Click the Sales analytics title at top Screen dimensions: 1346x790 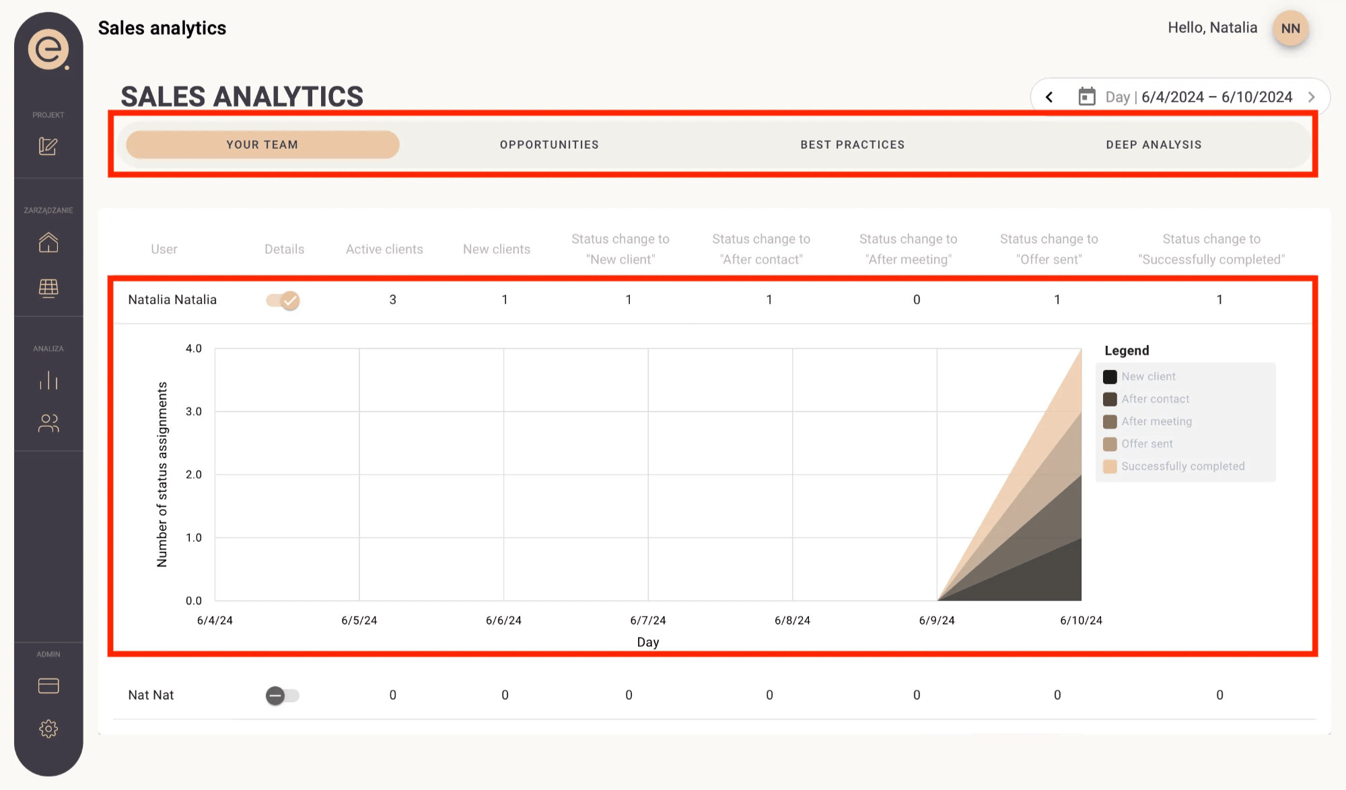point(162,28)
